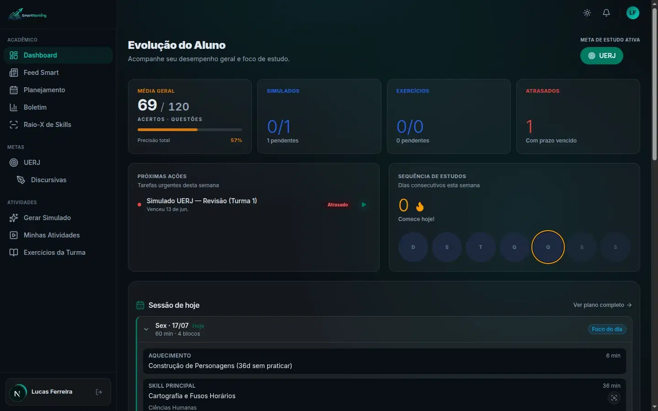Click the Raio-X scan icon

click(x=14, y=125)
